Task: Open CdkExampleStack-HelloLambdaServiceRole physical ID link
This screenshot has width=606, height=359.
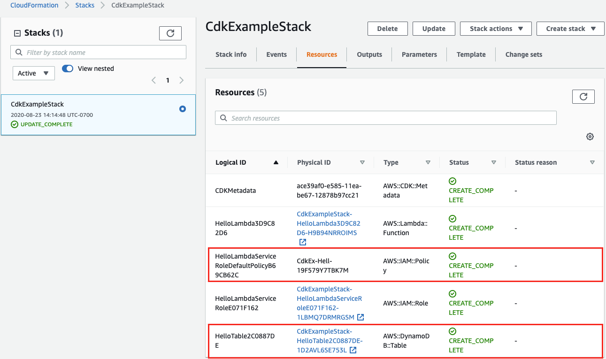Action: (x=330, y=303)
